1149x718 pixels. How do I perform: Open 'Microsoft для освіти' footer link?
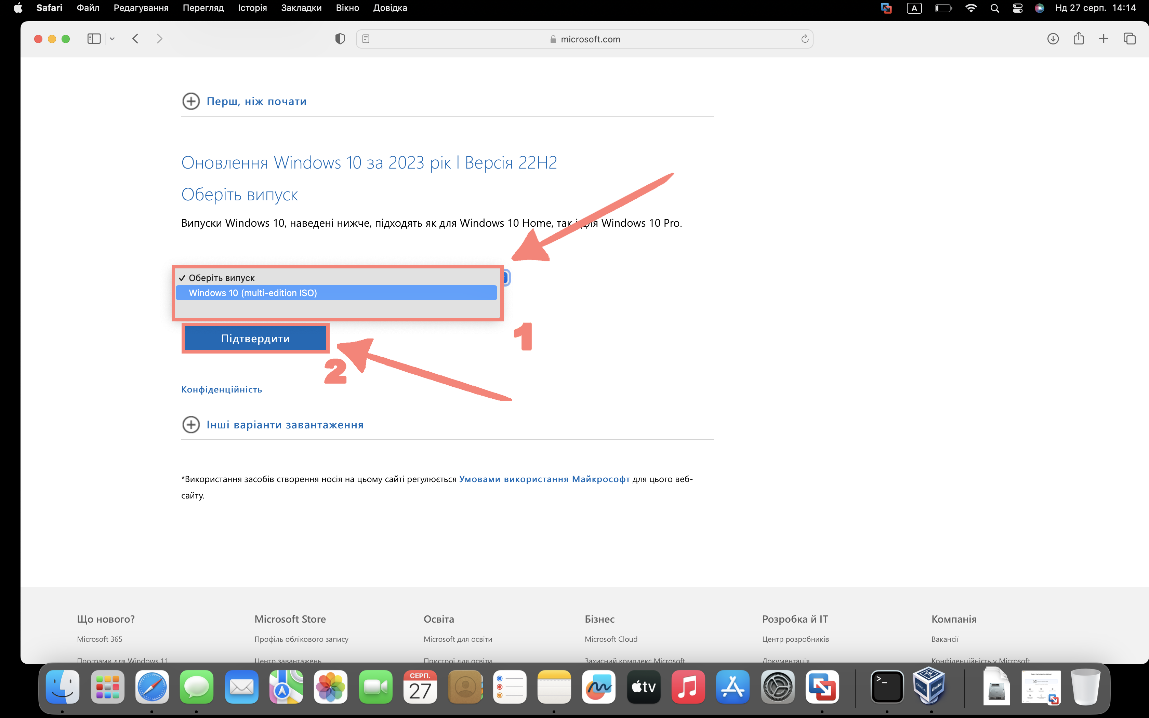(458, 639)
